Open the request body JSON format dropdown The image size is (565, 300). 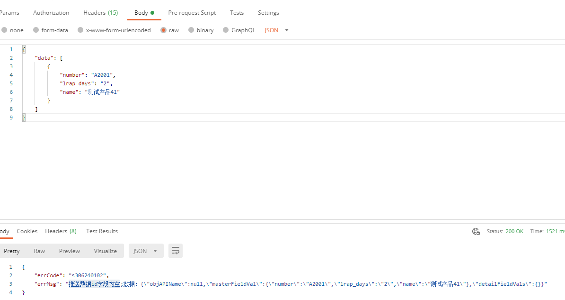(x=277, y=30)
